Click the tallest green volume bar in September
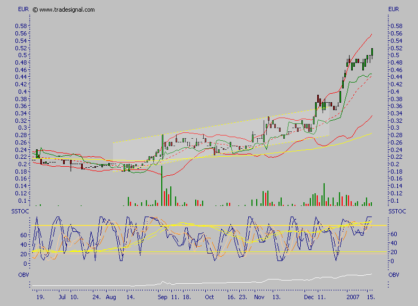This screenshot has height=306, width=418. [161, 185]
